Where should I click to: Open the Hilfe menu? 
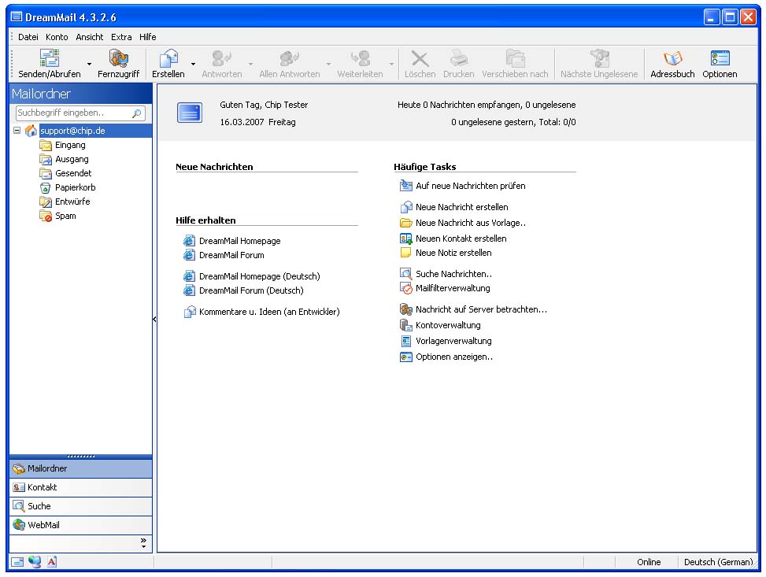pos(147,37)
